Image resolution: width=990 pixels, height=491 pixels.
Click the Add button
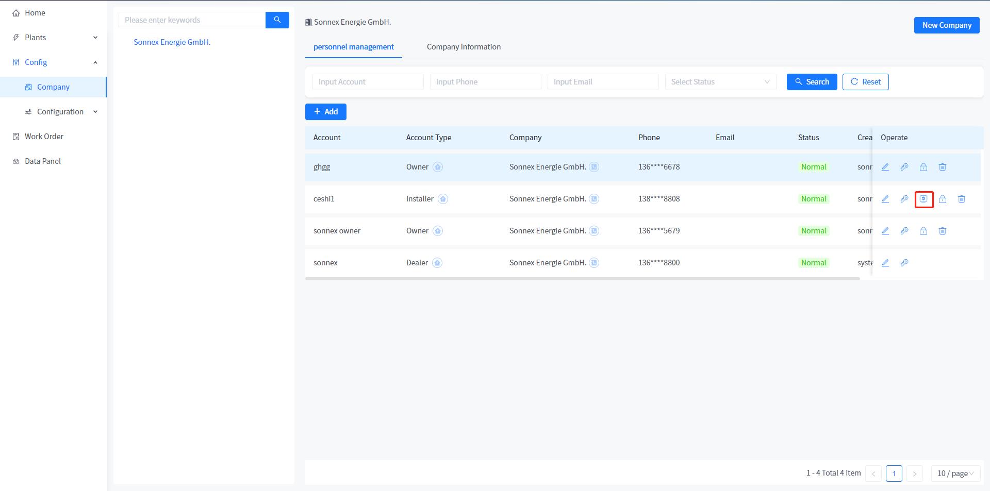tap(326, 112)
